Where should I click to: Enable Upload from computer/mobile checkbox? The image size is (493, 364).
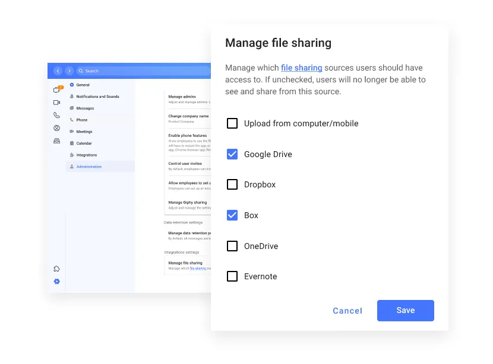[x=232, y=123]
